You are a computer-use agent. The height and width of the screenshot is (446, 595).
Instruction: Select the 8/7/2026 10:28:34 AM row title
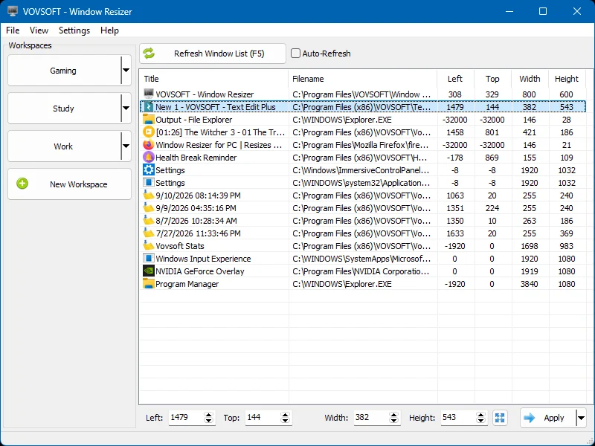196,221
